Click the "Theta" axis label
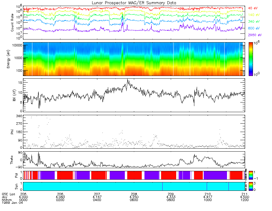 click(x=11, y=160)
